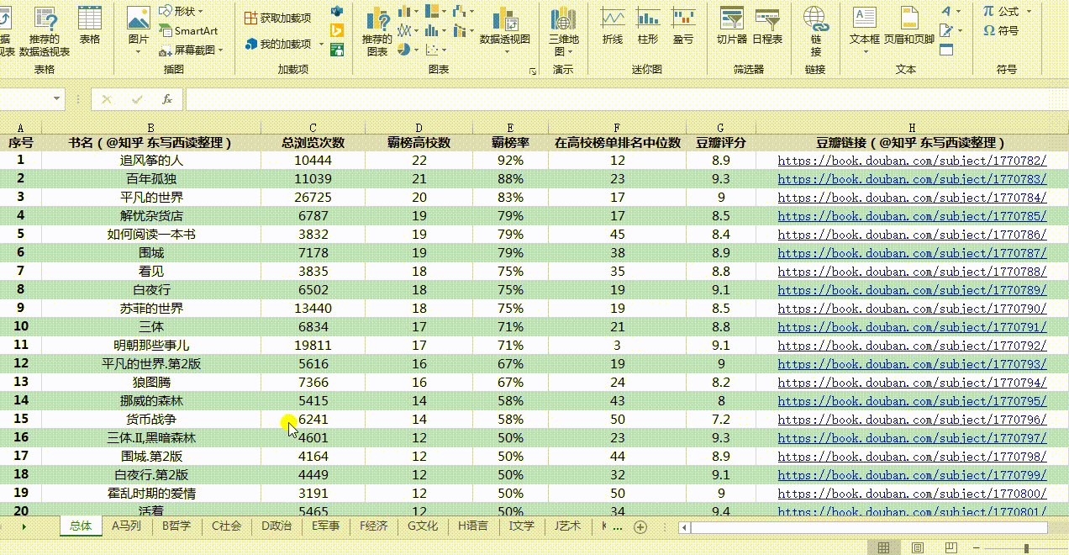
Task: Insert a Table (表格) from the ribbon
Action: pos(89,27)
